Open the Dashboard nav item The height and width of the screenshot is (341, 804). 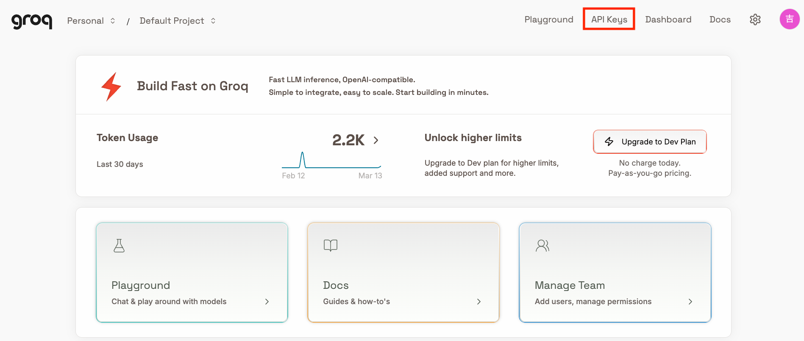[x=668, y=19]
